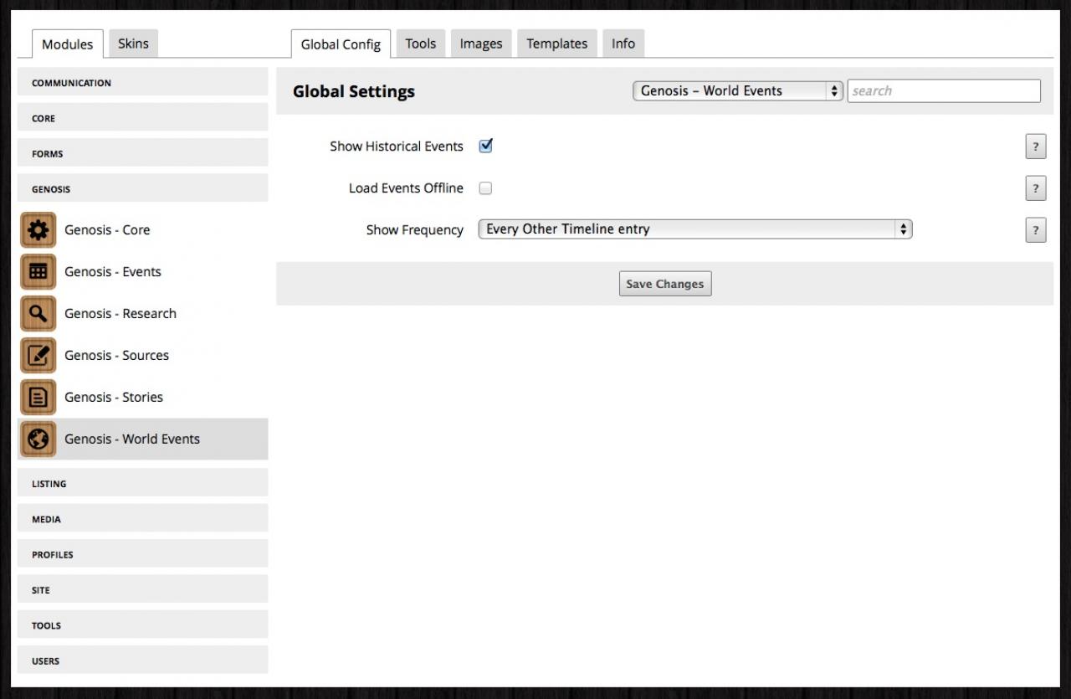Open the Genosis – World Events module dropdown
Viewport: 1071px width, 699px height.
[737, 91]
